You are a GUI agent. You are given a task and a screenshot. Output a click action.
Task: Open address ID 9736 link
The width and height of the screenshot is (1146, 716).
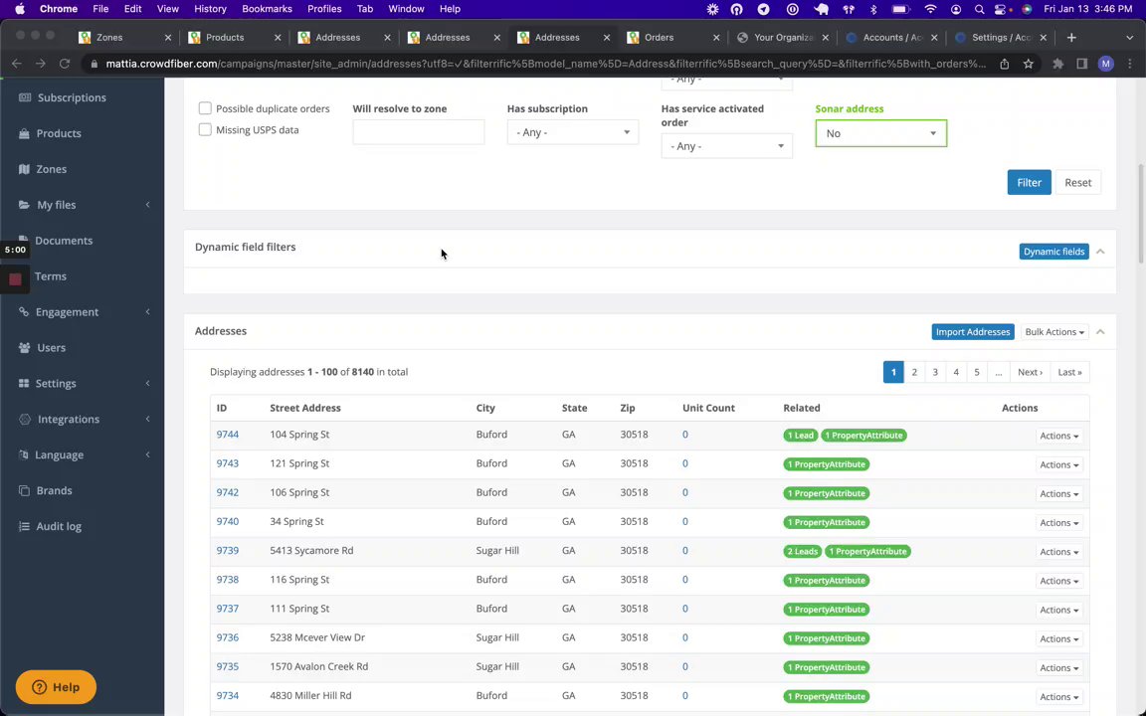[227, 637]
